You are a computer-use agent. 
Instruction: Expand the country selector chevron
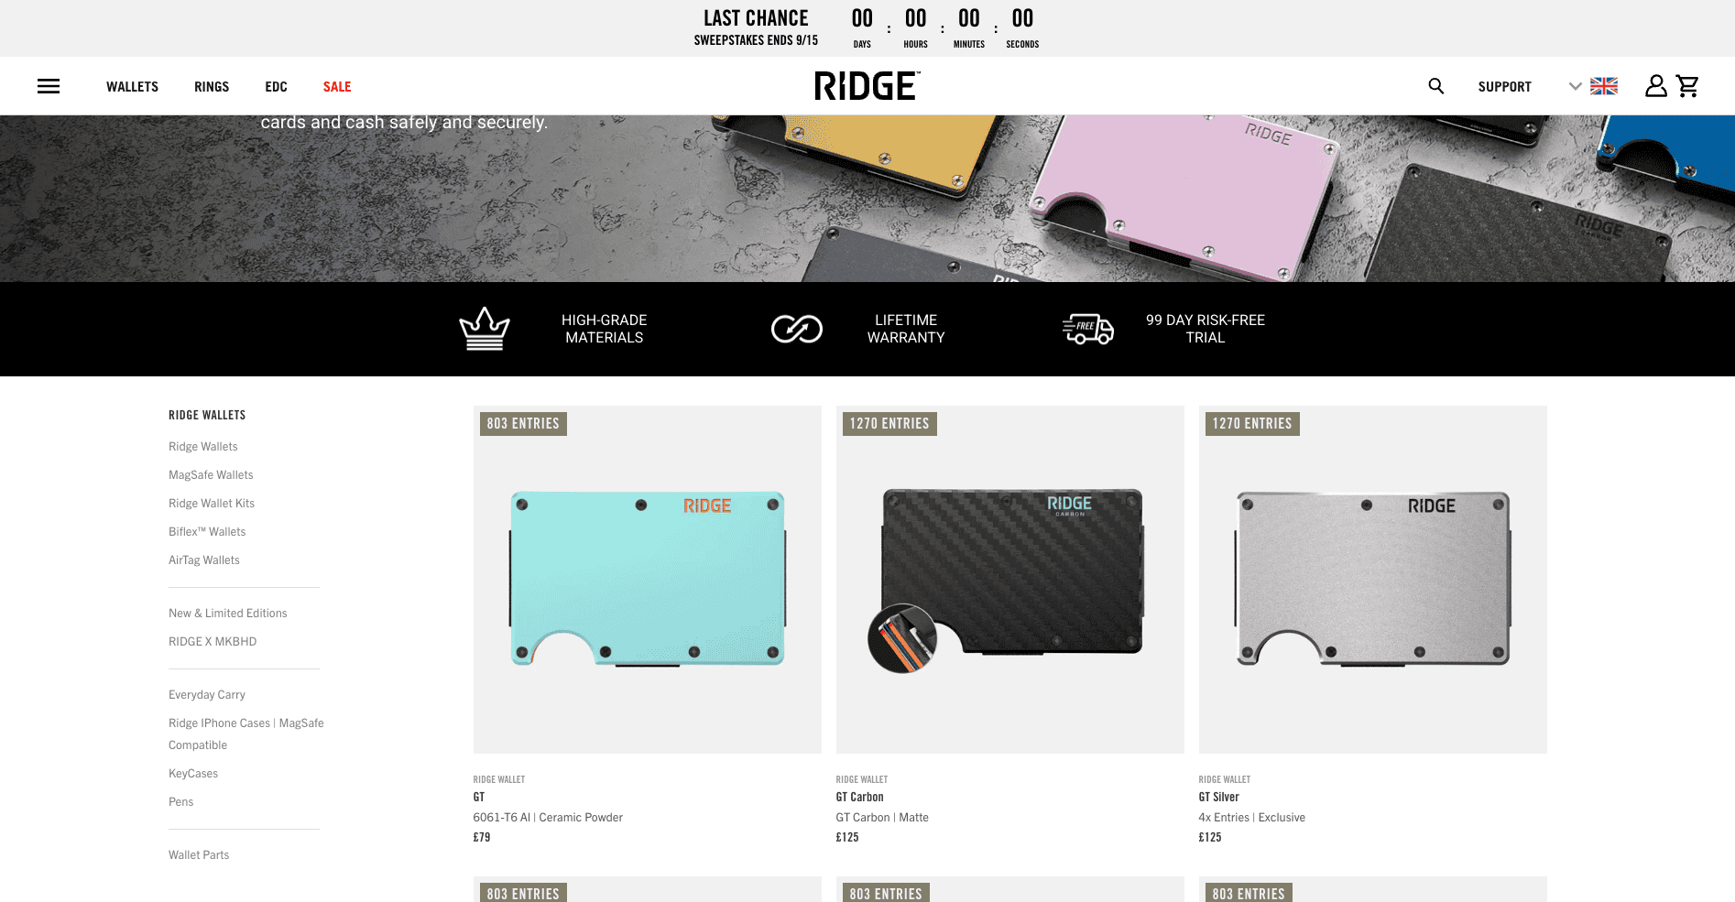[x=1575, y=86]
